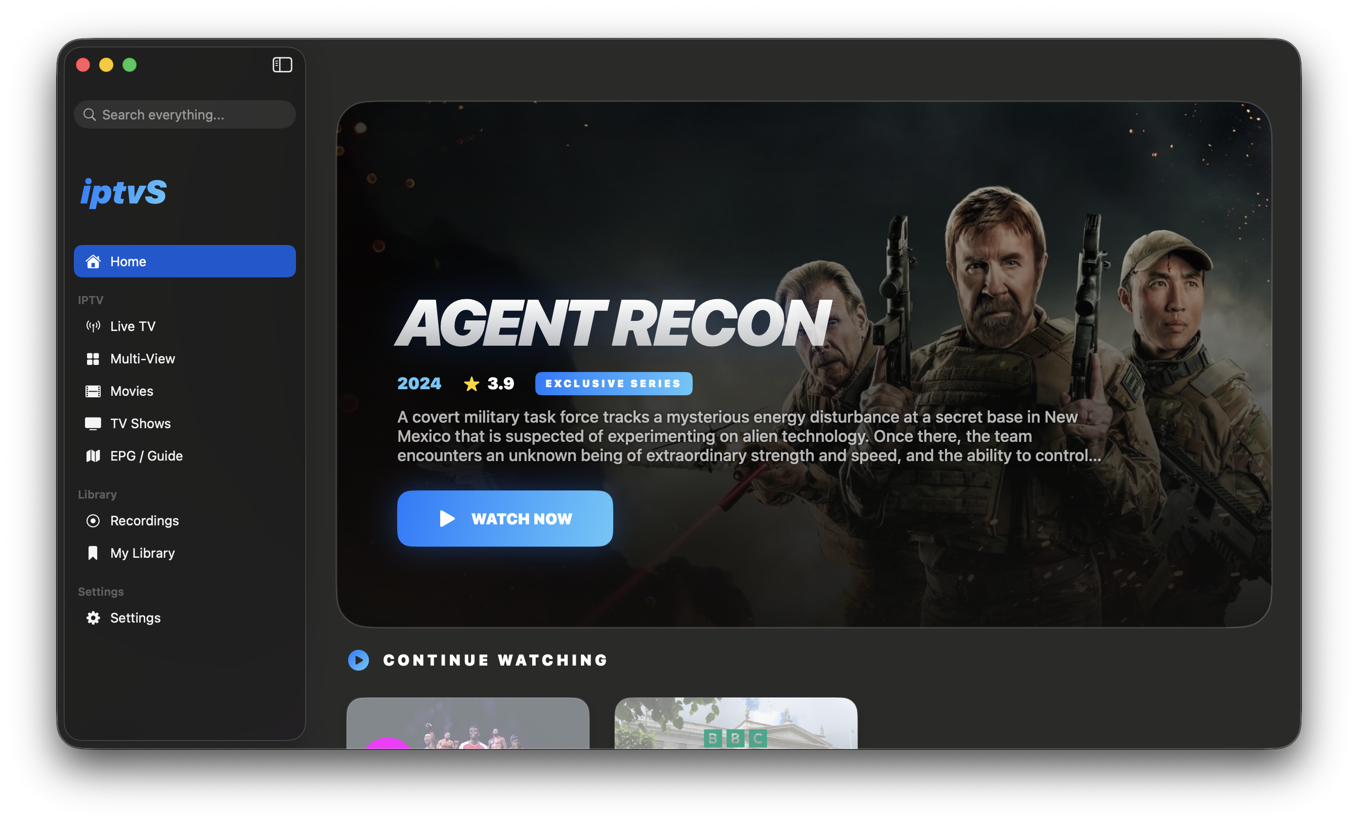1358x824 pixels.
Task: Minimize the window with yellow button
Action: 106,65
